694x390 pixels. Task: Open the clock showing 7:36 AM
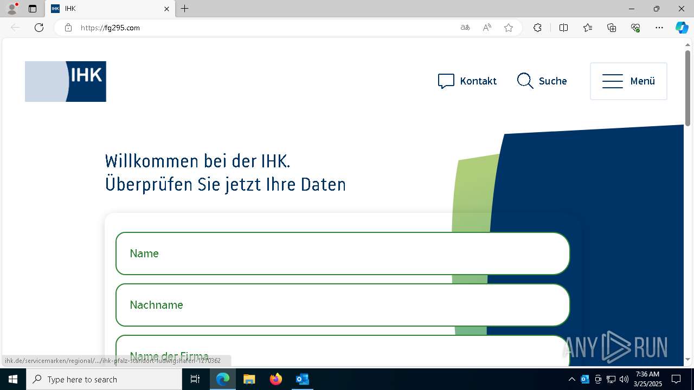click(x=648, y=379)
